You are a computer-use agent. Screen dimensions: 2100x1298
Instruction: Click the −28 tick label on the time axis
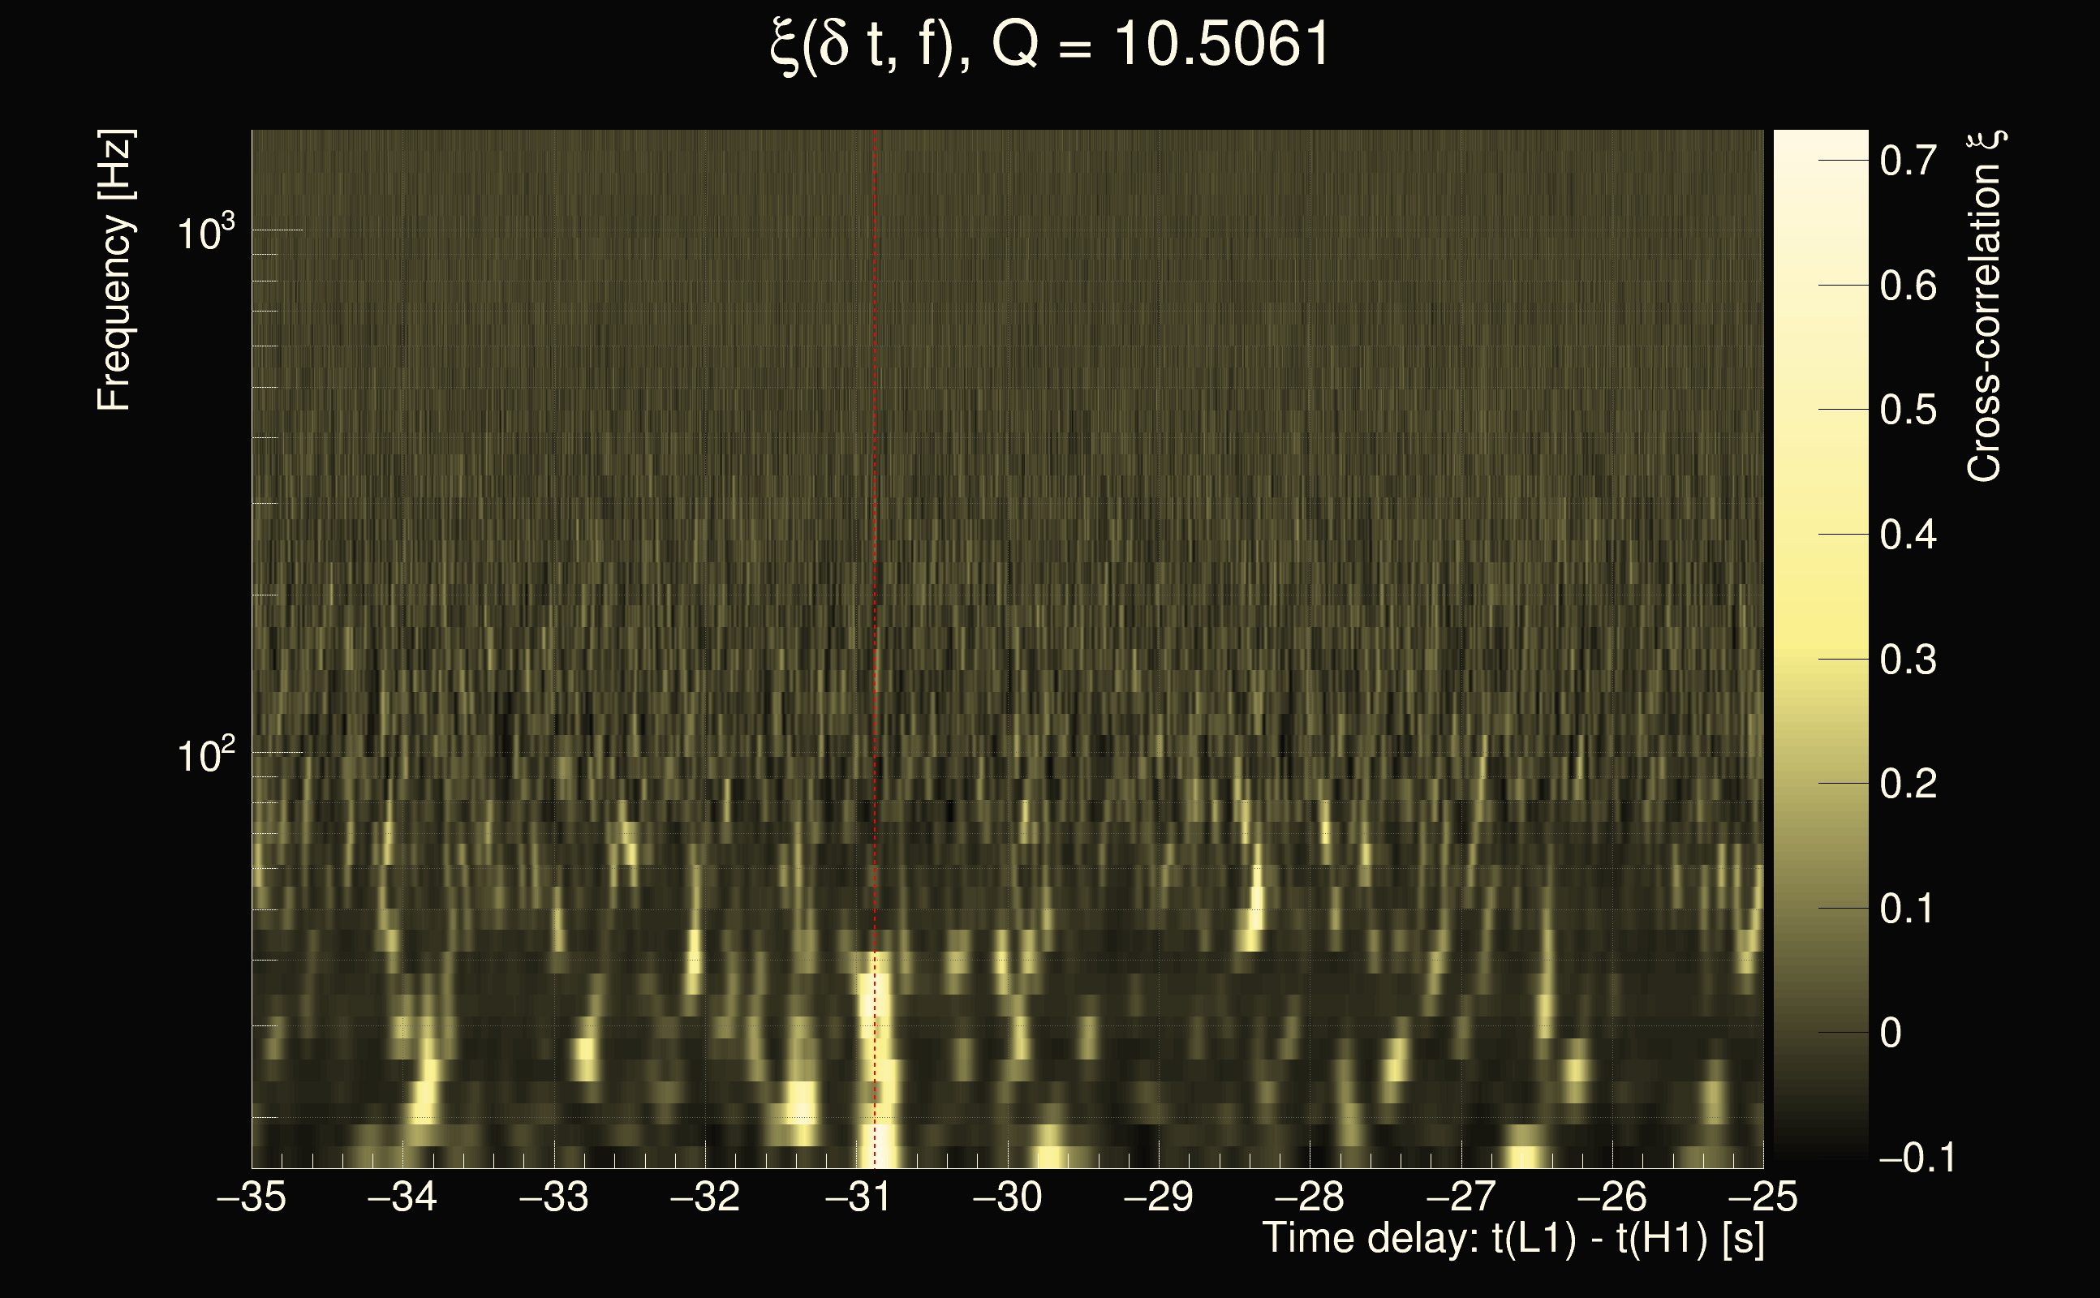[1310, 1197]
